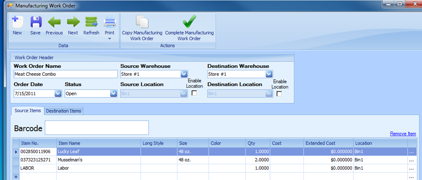The height and width of the screenshot is (180, 422).
Task: Enable Destination Location checkbox
Action: click(279, 93)
